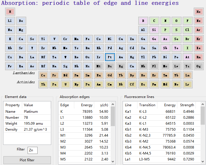Choose the Mt element button

click(99, 66)
